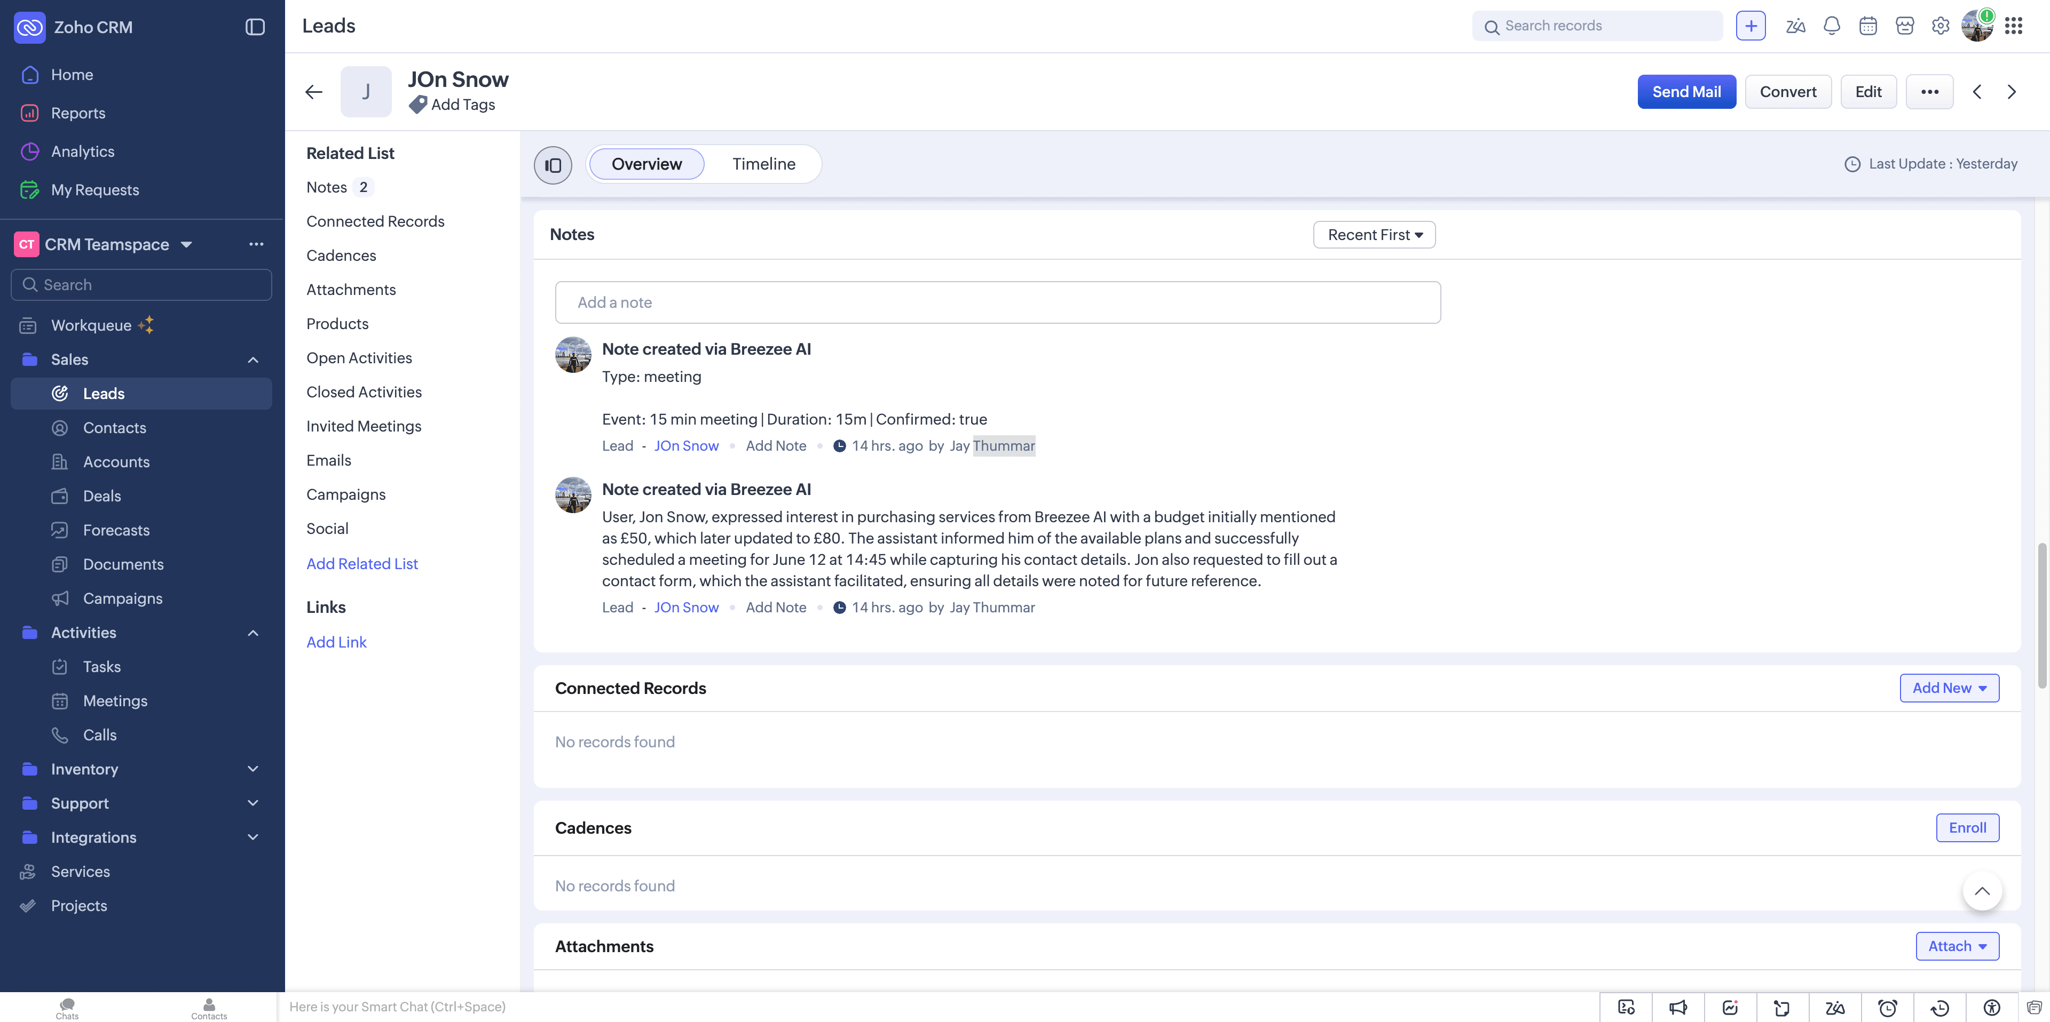This screenshot has width=2050, height=1022.
Task: Click the Edit button
Action: [1868, 91]
